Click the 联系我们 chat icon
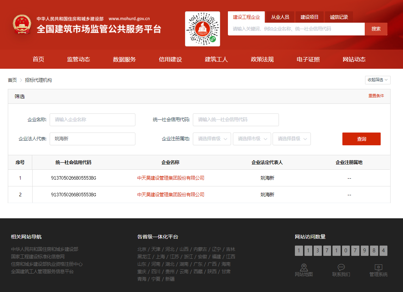The width and height of the screenshot is (403, 292). click(341, 267)
